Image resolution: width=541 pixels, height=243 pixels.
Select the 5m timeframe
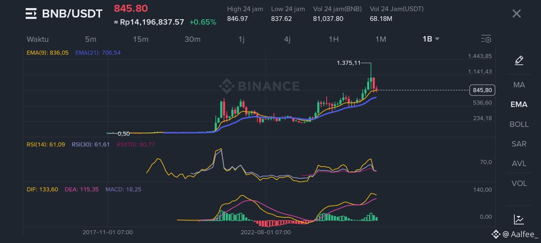[x=91, y=39]
